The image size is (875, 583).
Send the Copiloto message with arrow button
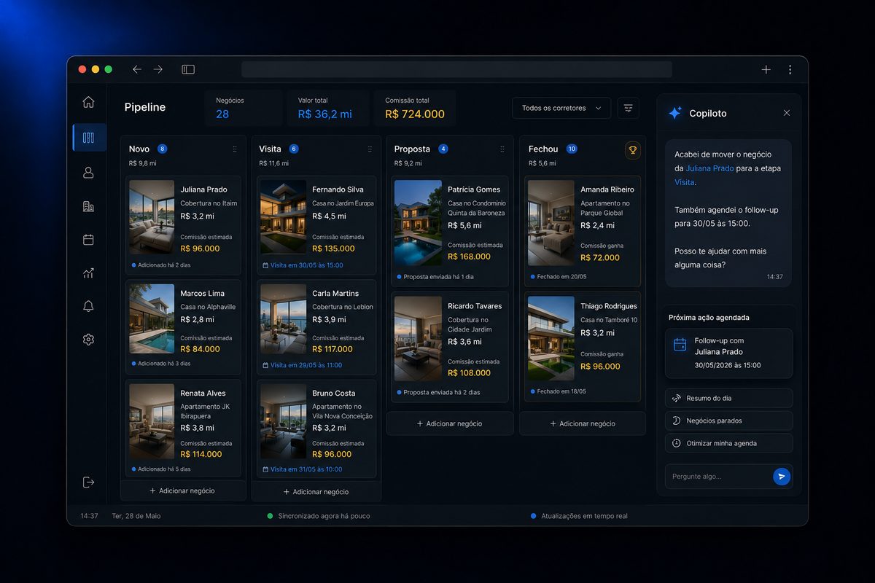(781, 477)
